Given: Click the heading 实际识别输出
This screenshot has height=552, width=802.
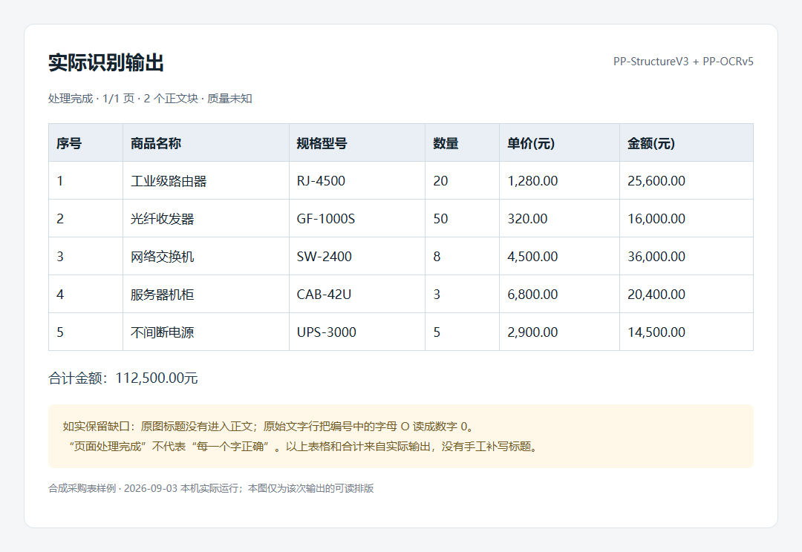Looking at the screenshot, I should [106, 62].
